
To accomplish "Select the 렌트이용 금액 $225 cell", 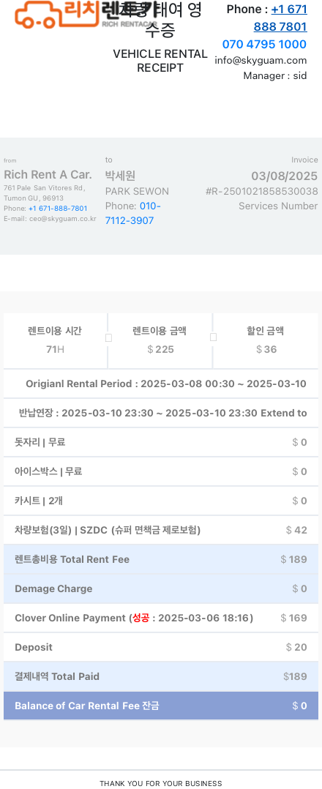I will (160, 340).
